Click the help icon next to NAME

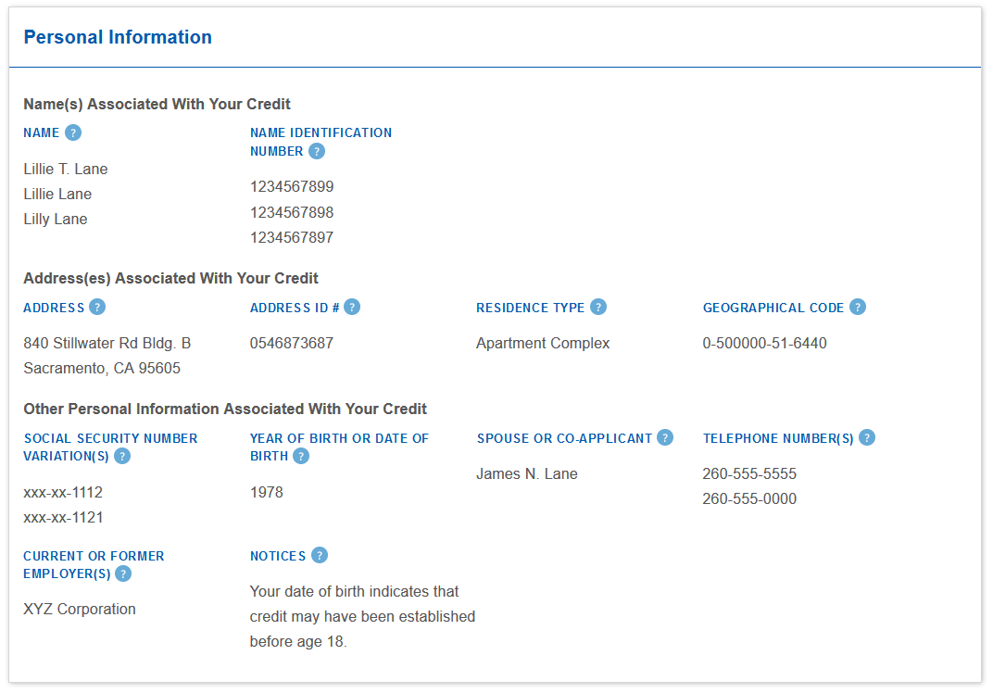coord(73,132)
